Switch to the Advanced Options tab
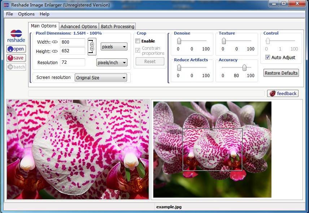Screen dimensions: 309x213 click(x=79, y=26)
